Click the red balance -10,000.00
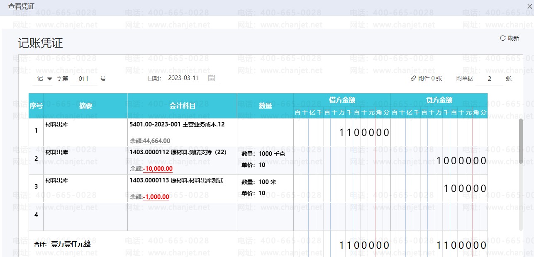 click(158, 169)
